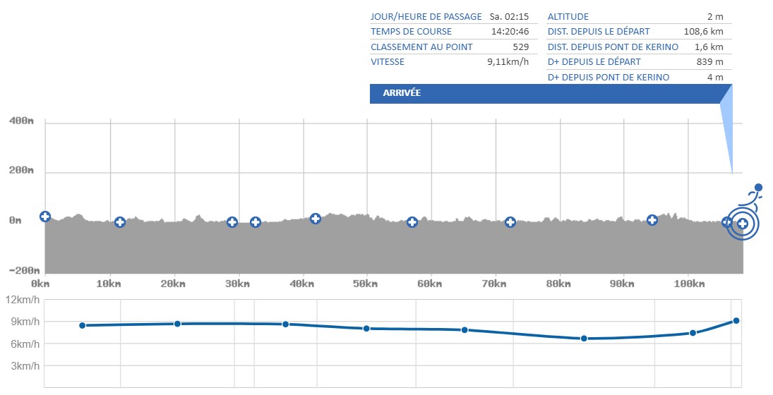The height and width of the screenshot is (395, 773).
Task: Click the runner figure icon at the finish
Action: [754, 196]
